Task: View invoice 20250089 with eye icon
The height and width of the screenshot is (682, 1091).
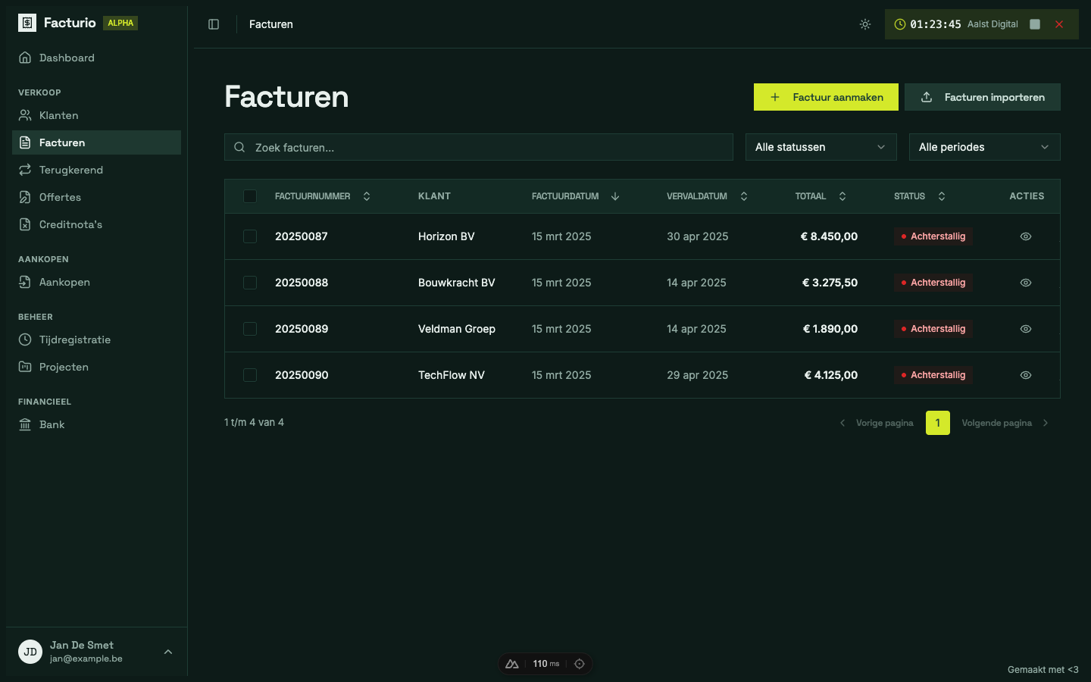Action: (x=1026, y=329)
